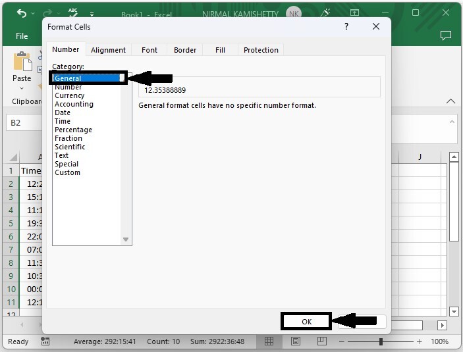
Task: Close the Format Cells dialog
Action: click(x=376, y=26)
